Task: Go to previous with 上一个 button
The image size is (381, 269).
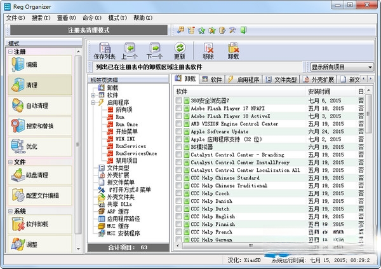Action: (x=130, y=51)
